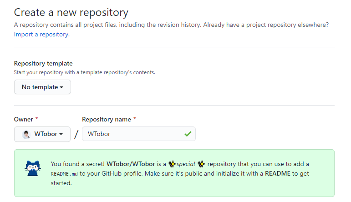
Task: Click the sparkle emoji after the word special
Action: click(201, 164)
